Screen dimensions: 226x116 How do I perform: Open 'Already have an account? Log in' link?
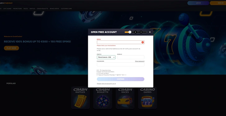pos(106,84)
